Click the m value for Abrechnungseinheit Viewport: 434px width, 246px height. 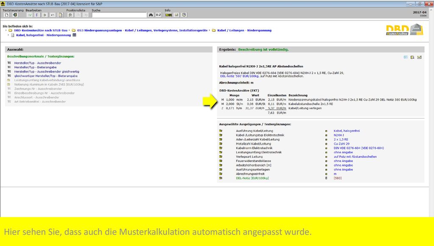point(335,174)
